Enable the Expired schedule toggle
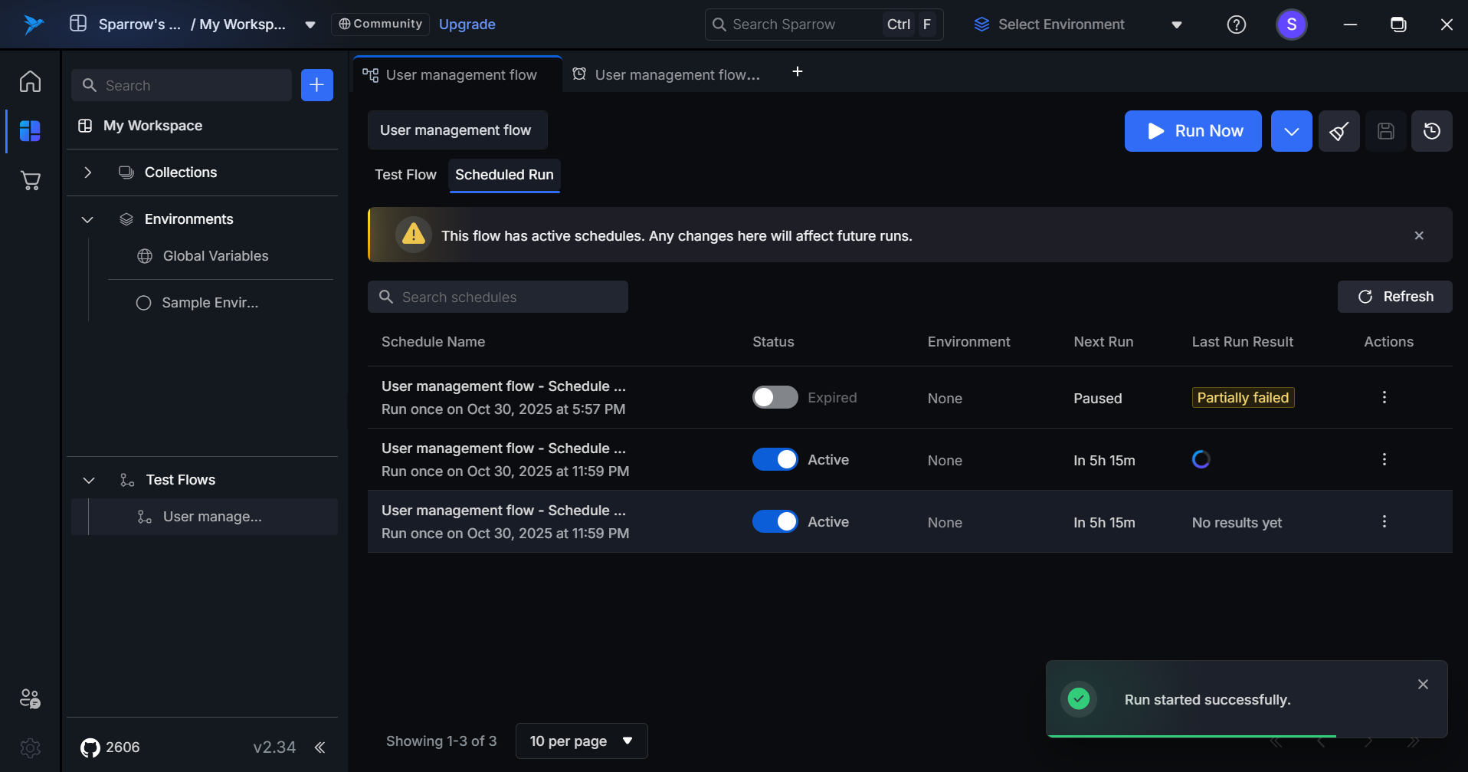This screenshot has width=1468, height=772. (775, 397)
